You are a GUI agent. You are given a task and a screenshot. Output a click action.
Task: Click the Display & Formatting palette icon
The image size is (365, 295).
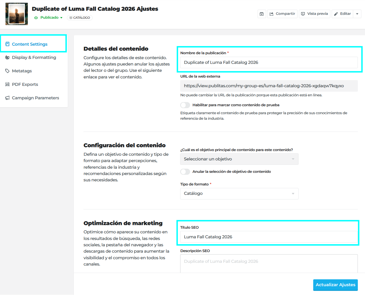point(7,58)
